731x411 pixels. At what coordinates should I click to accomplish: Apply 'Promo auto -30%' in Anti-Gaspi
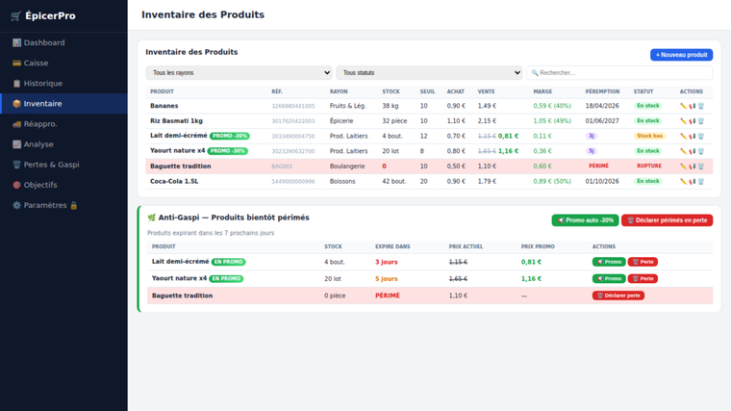(x=585, y=220)
